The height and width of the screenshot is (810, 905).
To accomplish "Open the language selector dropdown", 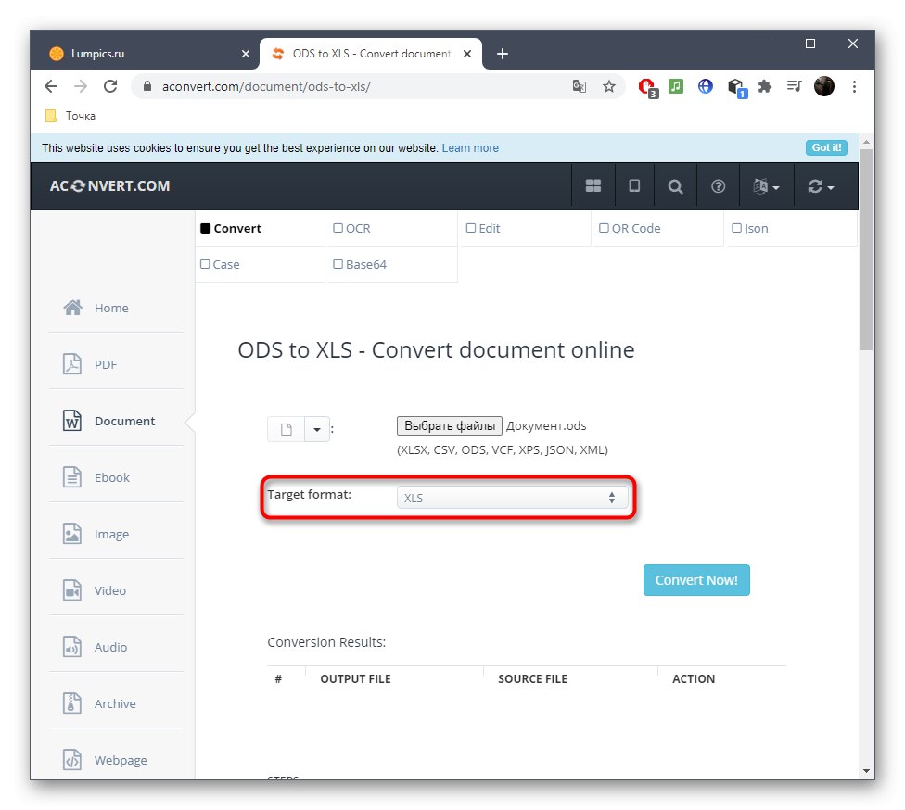I will tap(766, 185).
